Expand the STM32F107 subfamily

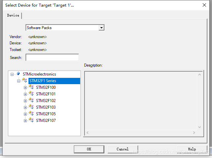[25, 121]
